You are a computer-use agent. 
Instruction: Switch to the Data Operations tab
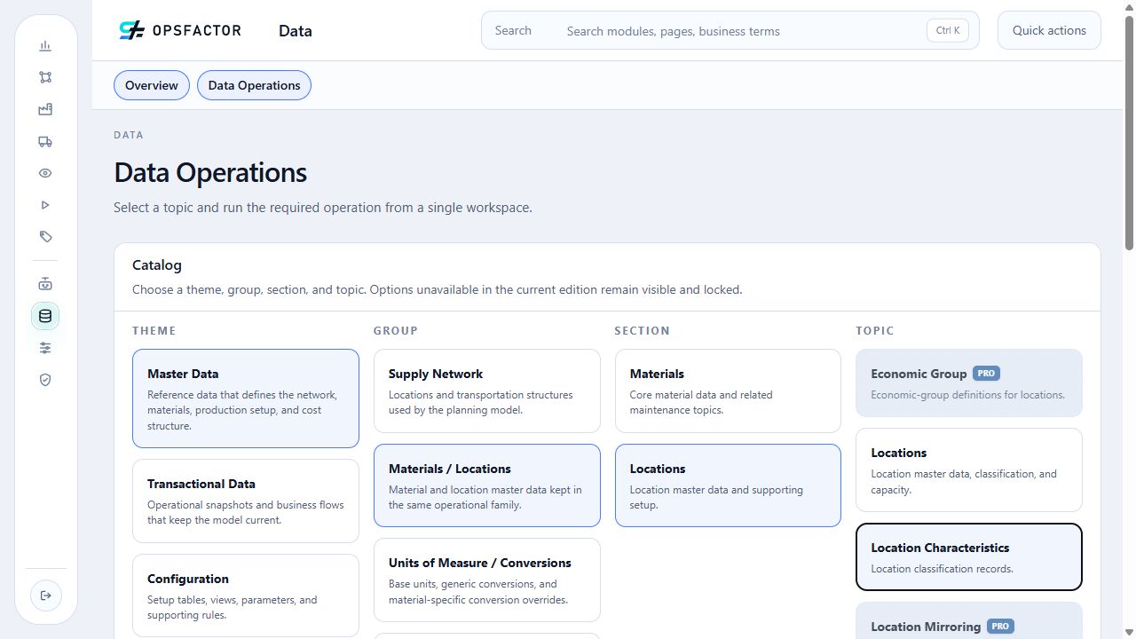(254, 85)
